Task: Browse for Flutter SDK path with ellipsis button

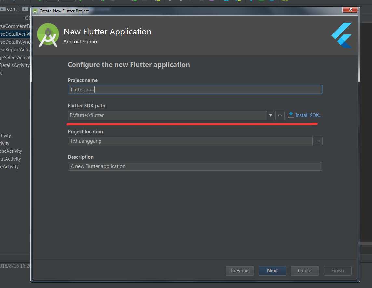Action: (280, 115)
